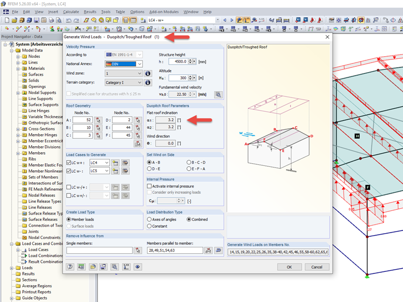The width and height of the screenshot is (403, 302).
Task: Enable the LC w-/+ checkbox
Action: coord(68,187)
